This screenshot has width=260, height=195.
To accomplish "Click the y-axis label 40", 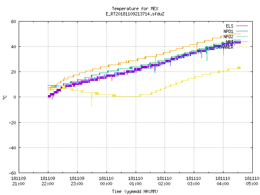I will [x=13, y=47].
